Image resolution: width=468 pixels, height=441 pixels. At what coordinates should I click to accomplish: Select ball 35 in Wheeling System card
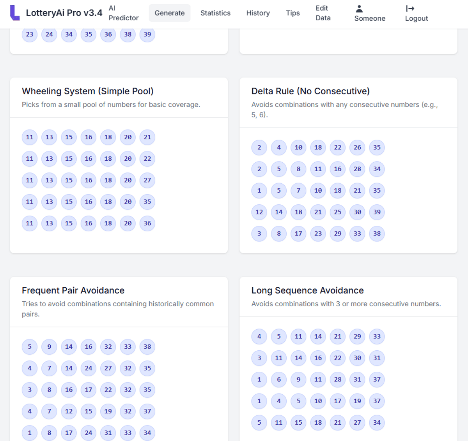pos(147,202)
